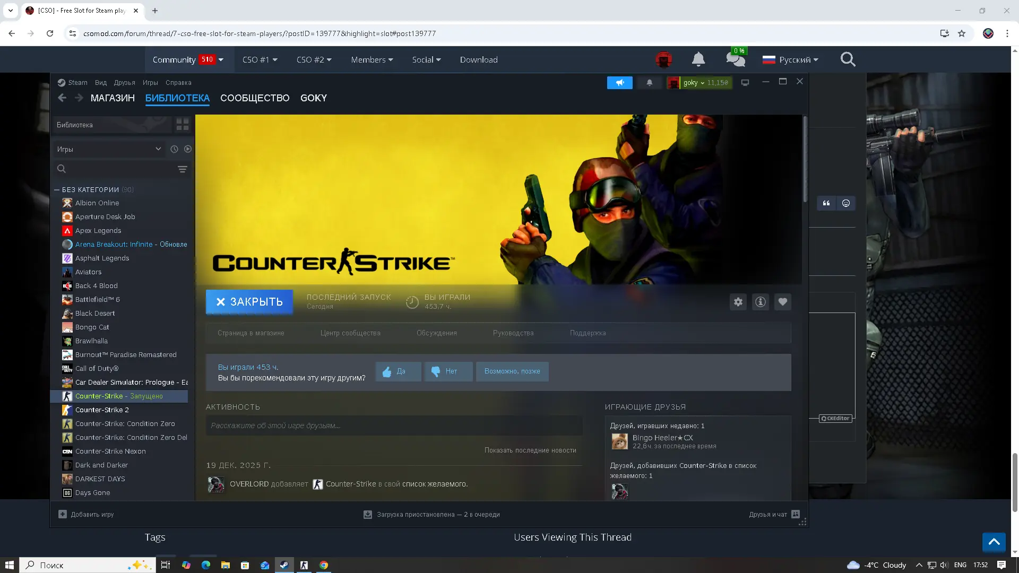
Task: Click the ready-to-play filter icon in library
Action: [188, 149]
